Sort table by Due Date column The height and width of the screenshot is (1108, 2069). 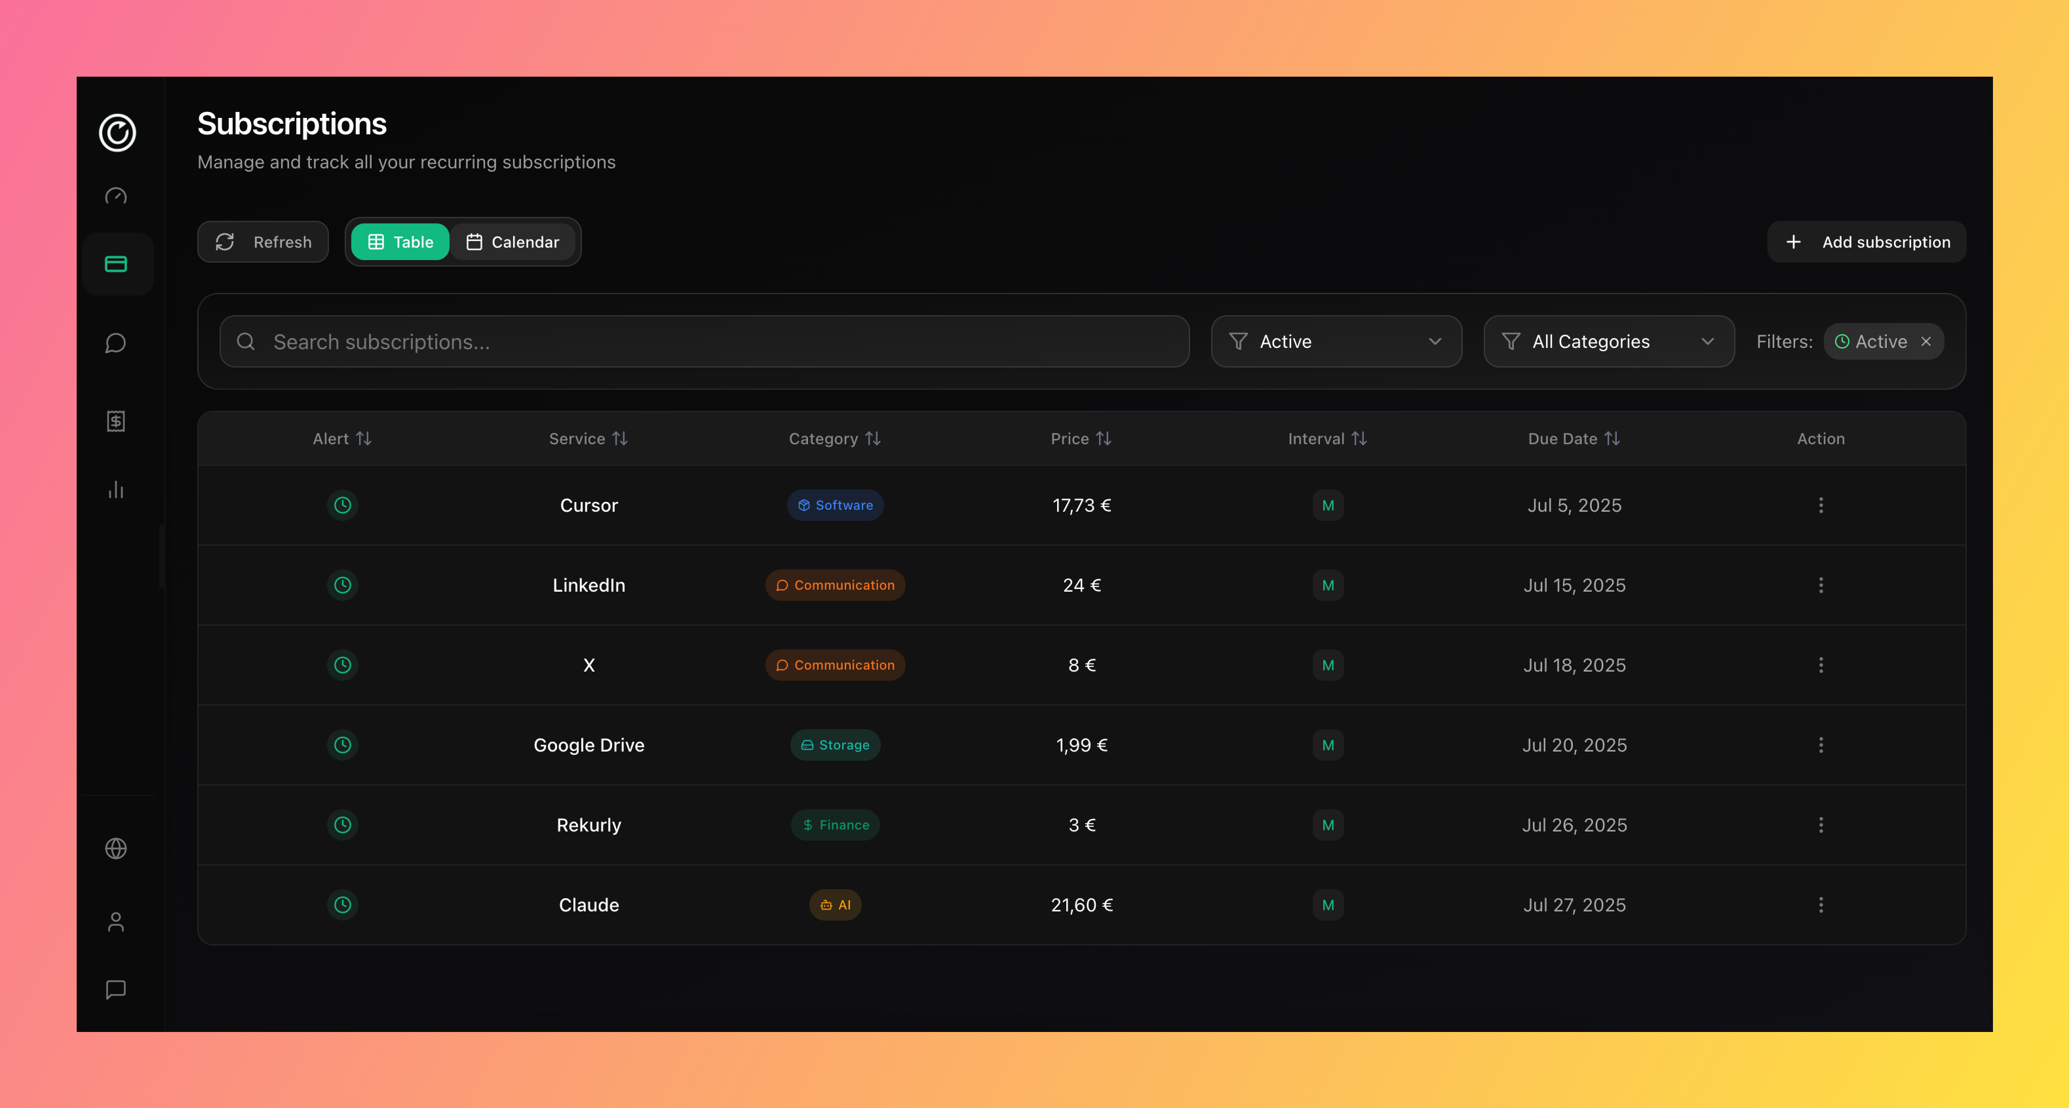pyautogui.click(x=1574, y=438)
